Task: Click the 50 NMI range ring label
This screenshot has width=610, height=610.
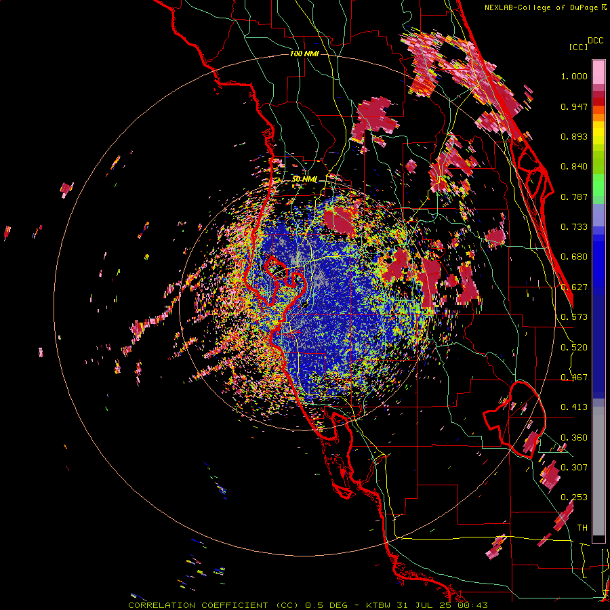Action: [304, 179]
